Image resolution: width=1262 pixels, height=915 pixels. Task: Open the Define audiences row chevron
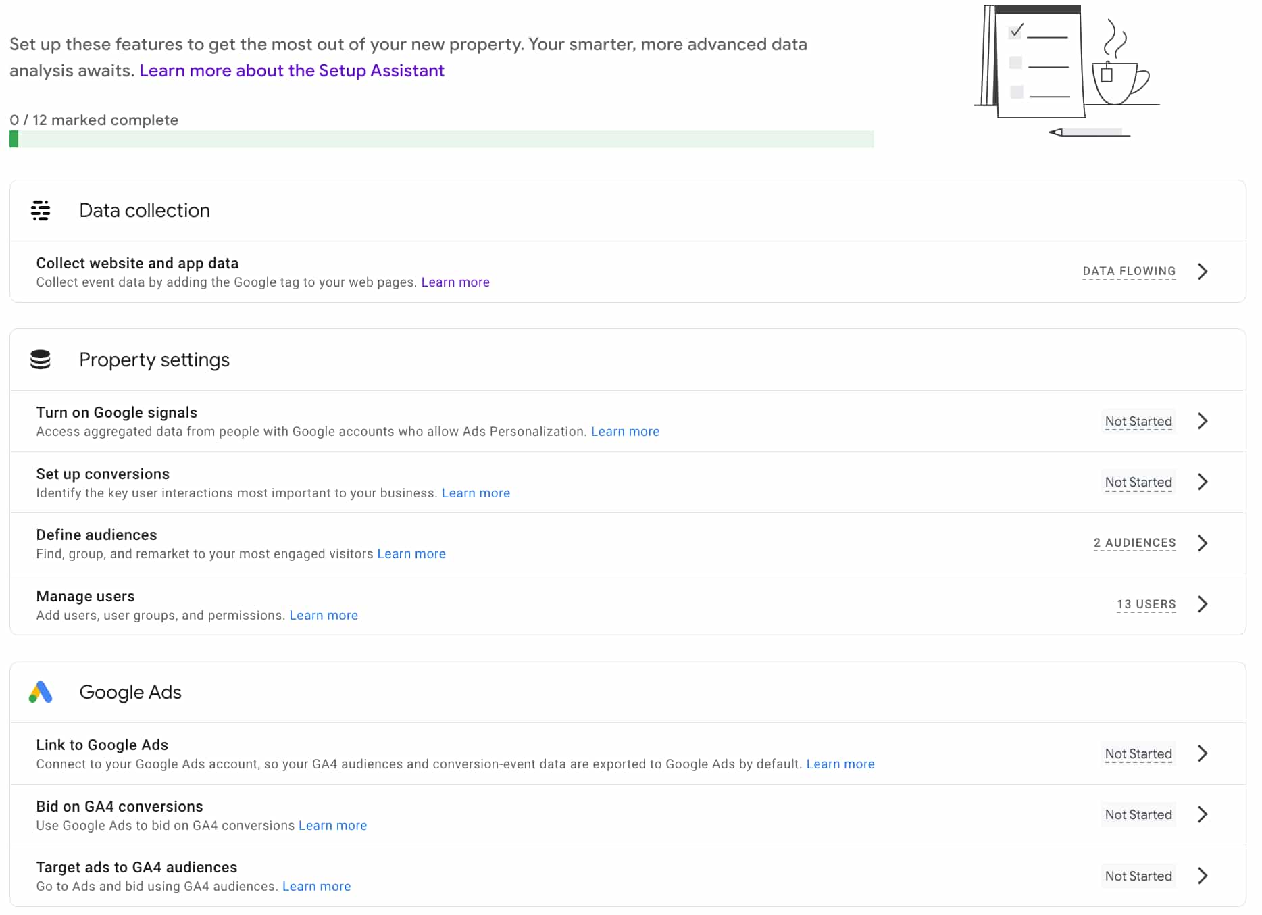pos(1203,543)
